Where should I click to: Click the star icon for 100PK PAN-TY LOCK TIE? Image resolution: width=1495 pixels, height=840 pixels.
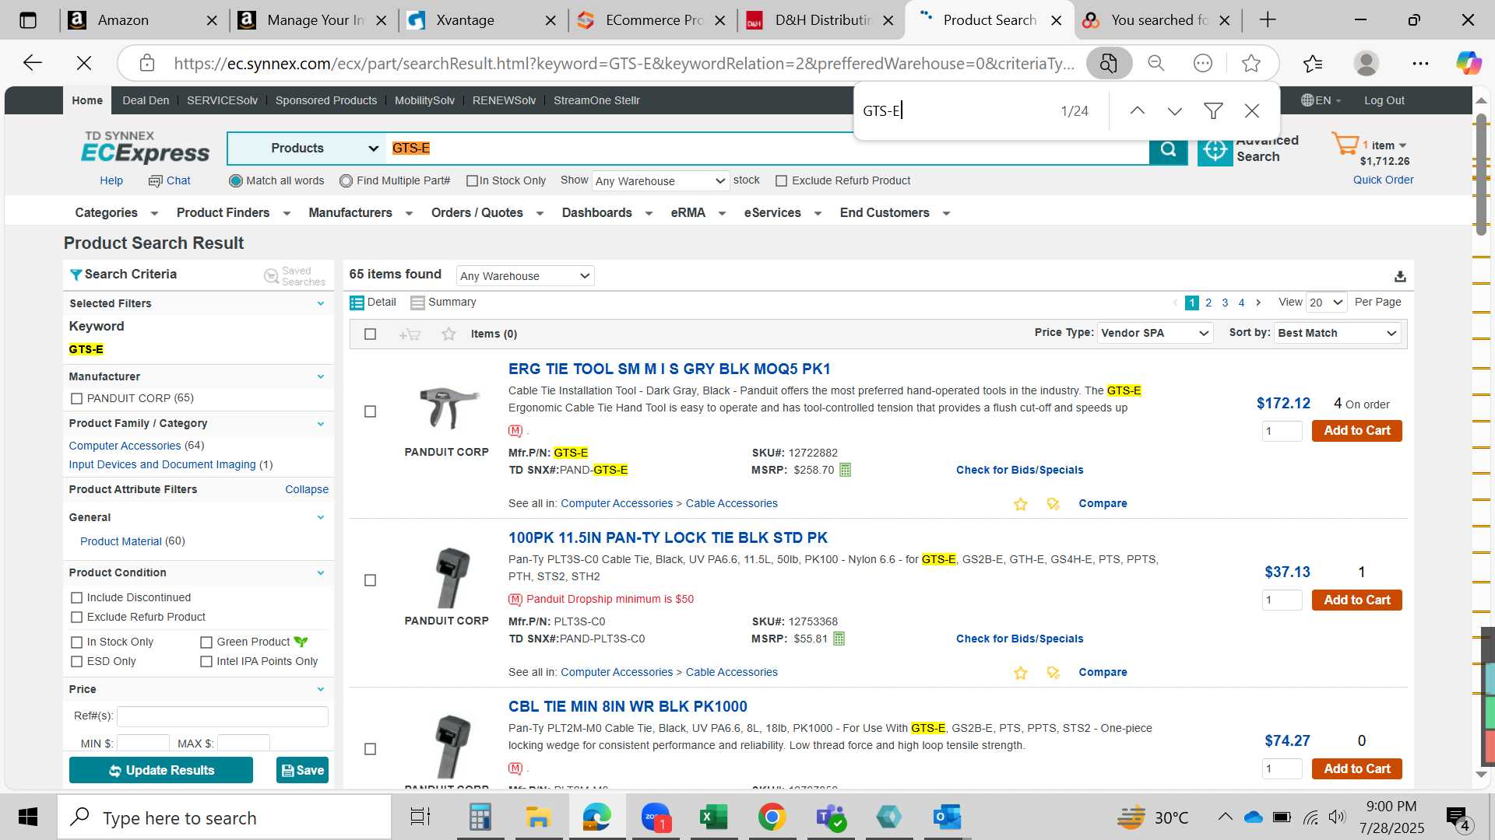pyautogui.click(x=1020, y=673)
